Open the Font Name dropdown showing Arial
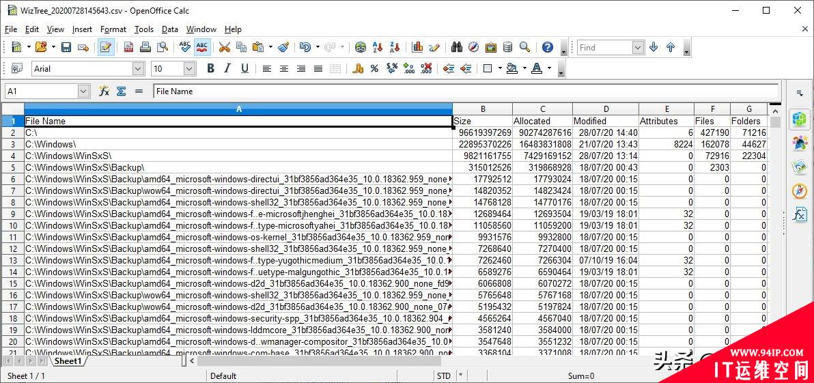 click(138, 68)
